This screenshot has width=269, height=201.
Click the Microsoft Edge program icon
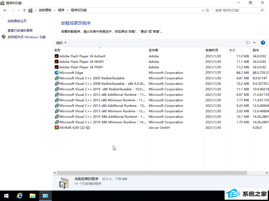pyautogui.click(x=57, y=73)
